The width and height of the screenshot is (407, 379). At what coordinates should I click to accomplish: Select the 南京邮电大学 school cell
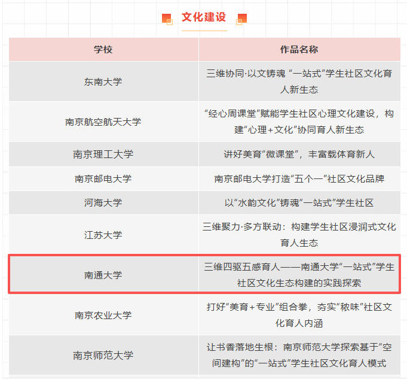pos(103,178)
